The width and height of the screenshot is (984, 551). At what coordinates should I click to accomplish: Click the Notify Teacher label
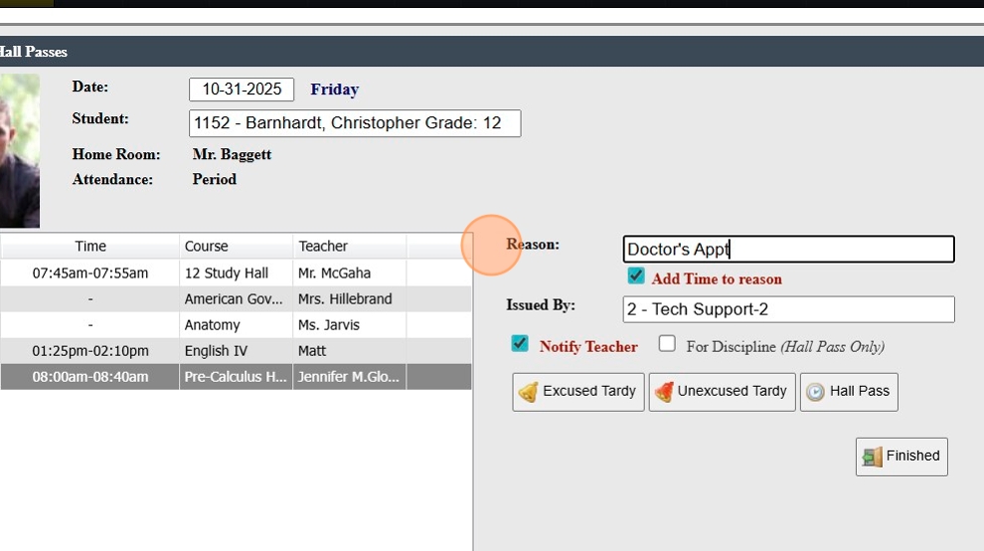(x=588, y=347)
